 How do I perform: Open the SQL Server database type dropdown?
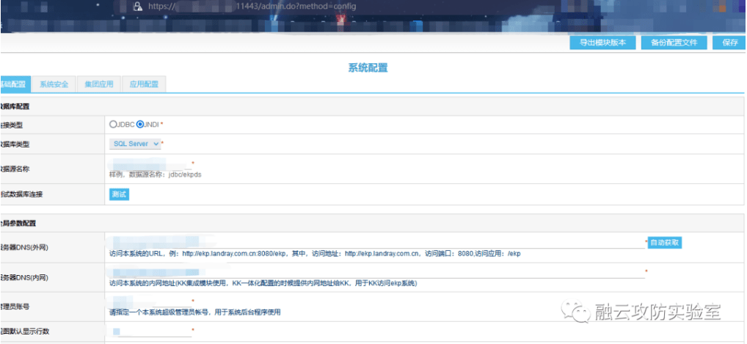(135, 144)
